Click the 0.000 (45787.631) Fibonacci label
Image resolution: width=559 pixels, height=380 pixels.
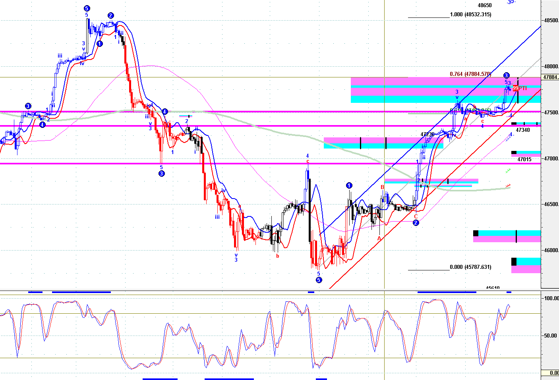470,267
